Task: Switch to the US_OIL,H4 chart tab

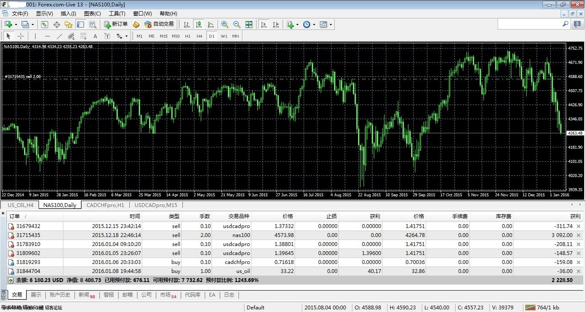Action: point(20,205)
